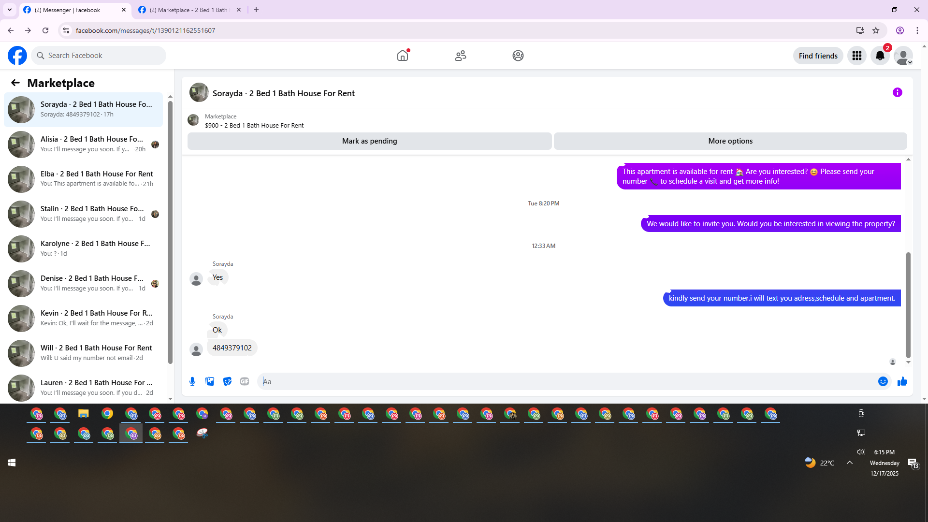Click the chat message scrollbar
This screenshot has height=522, width=928.
click(x=908, y=304)
